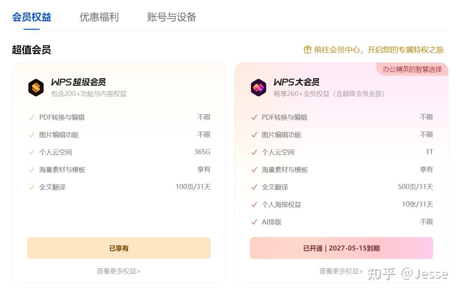Select the 会员权益 tab

coord(32,17)
